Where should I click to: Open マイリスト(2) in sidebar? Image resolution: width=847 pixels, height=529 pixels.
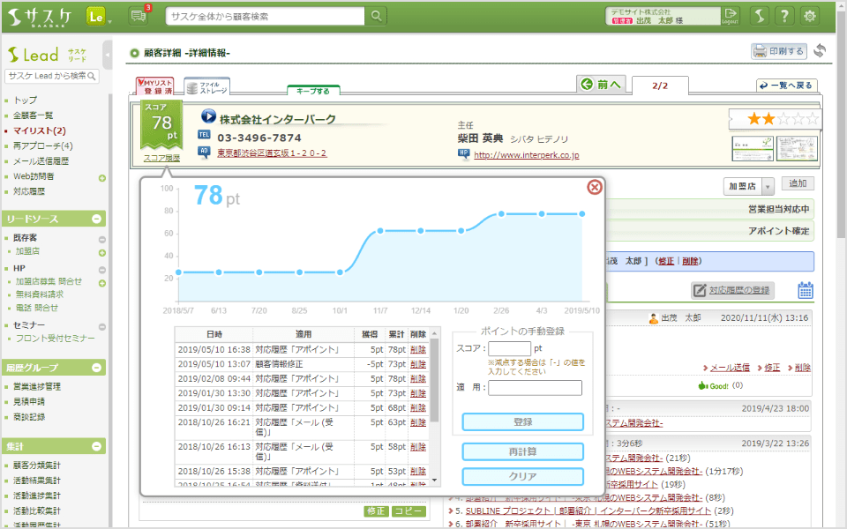pyautogui.click(x=40, y=130)
